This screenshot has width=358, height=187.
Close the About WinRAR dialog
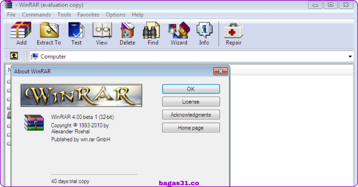220,71
